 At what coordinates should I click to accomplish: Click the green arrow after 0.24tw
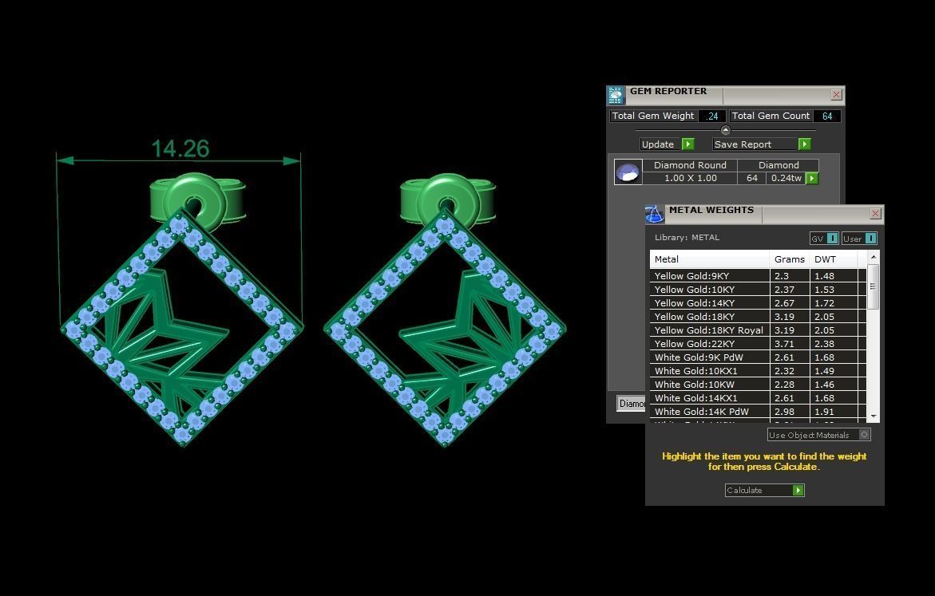click(x=811, y=178)
